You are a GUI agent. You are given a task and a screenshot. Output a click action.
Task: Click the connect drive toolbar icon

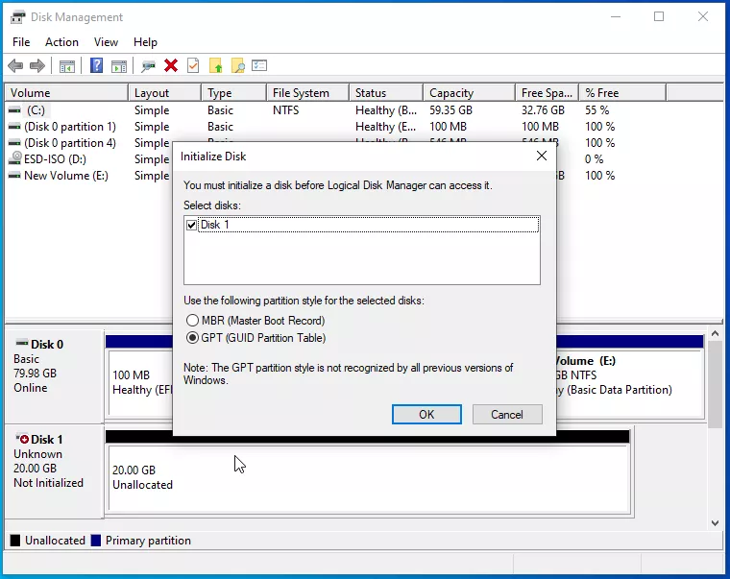click(148, 66)
